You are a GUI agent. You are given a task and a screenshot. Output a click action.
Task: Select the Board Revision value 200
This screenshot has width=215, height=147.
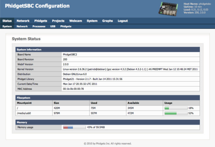coord(65,59)
